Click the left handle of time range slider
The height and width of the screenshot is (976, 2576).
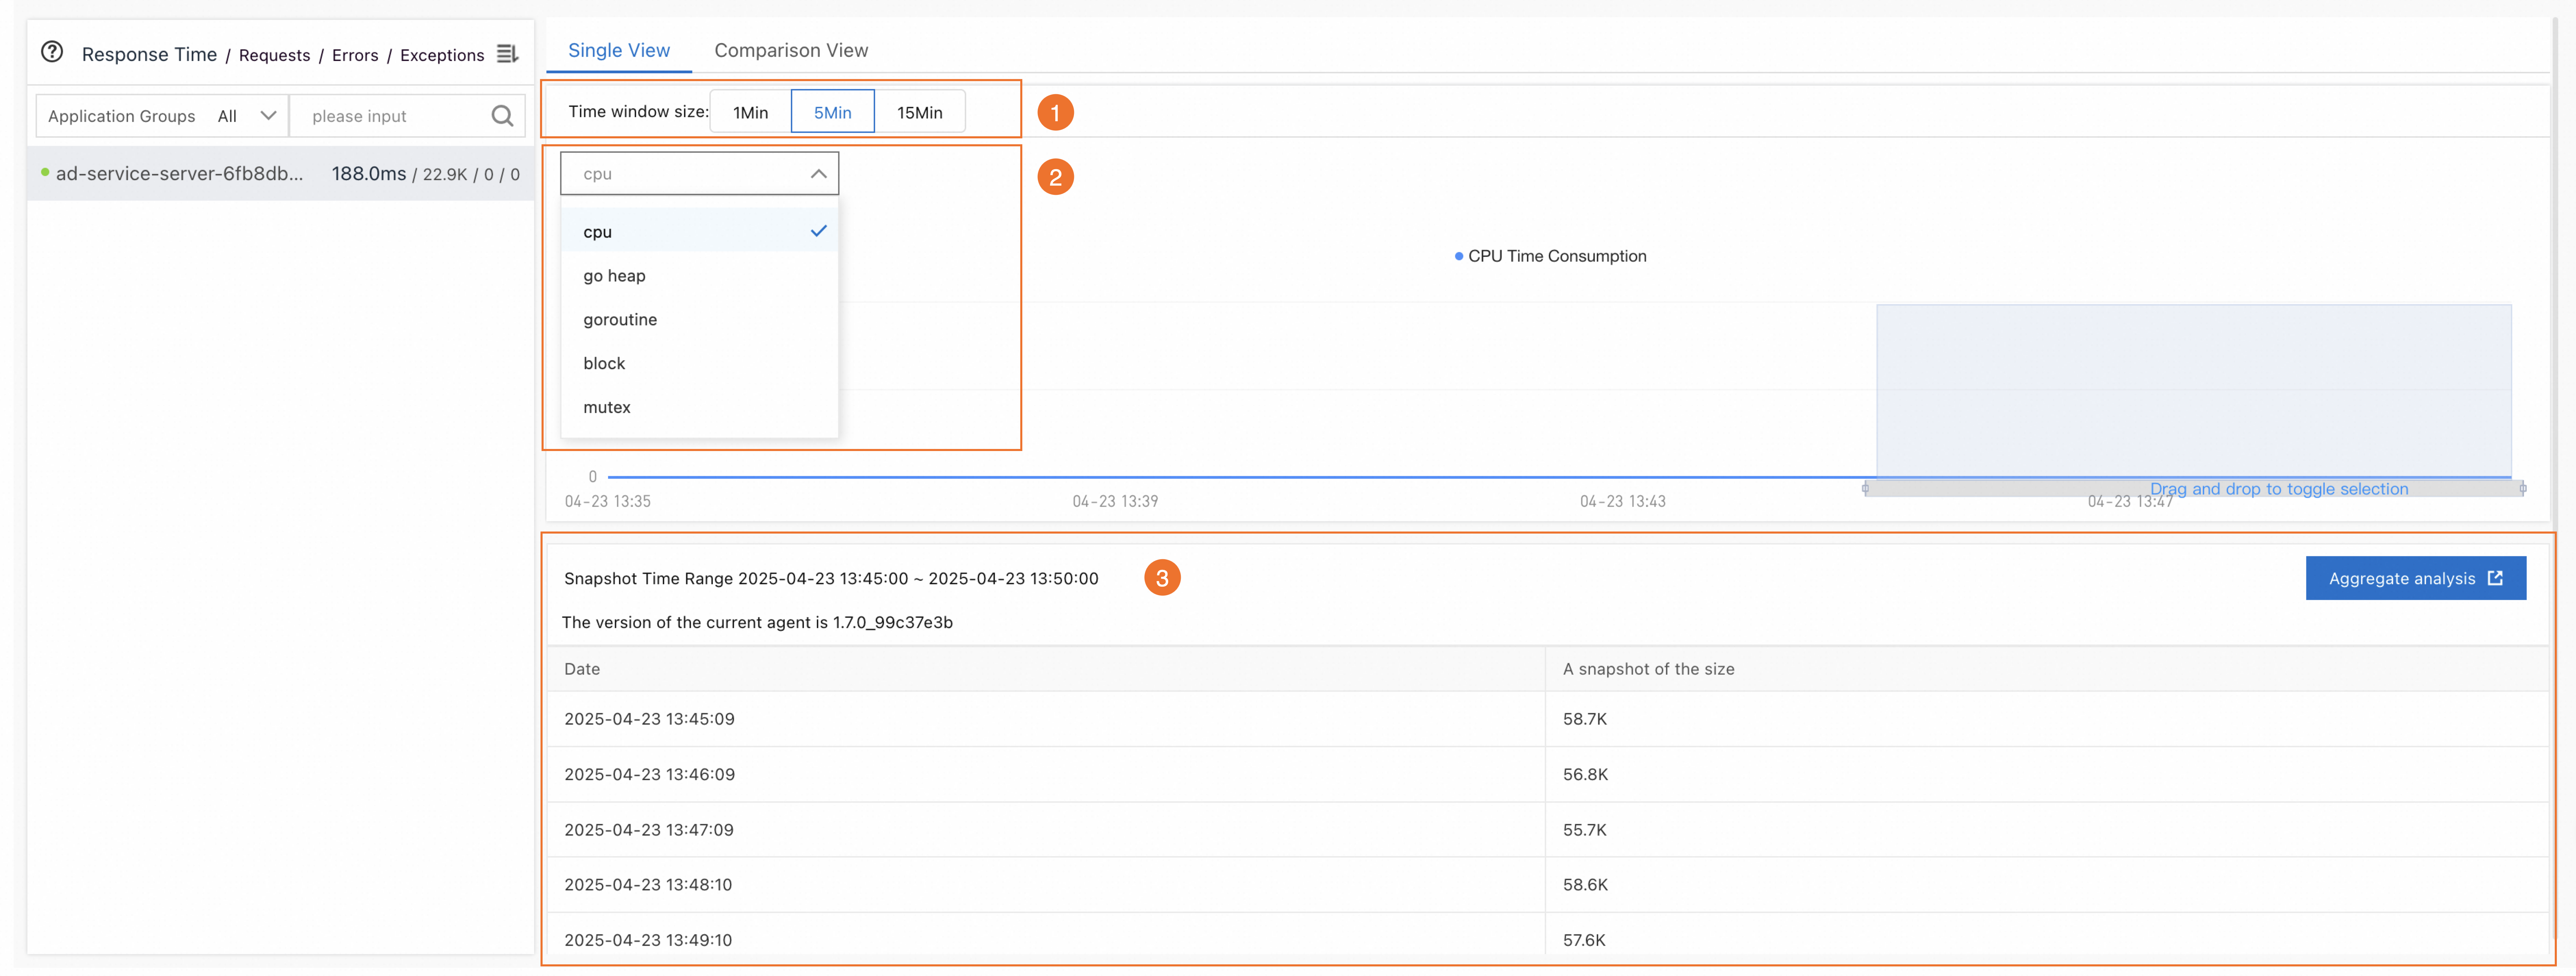coord(1865,488)
